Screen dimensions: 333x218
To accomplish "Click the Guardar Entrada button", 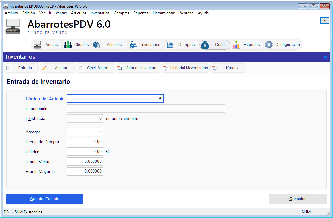I will click(x=45, y=199).
